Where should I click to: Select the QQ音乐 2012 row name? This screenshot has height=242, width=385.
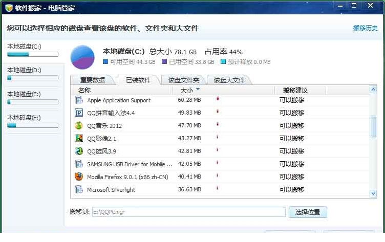(x=104, y=126)
